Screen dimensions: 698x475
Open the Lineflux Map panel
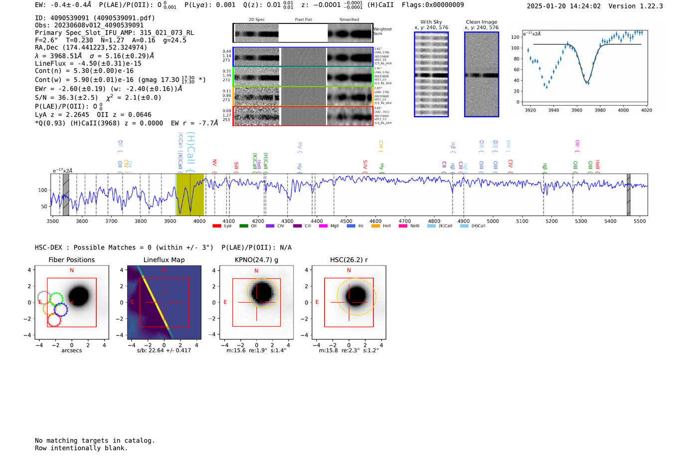[164, 303]
